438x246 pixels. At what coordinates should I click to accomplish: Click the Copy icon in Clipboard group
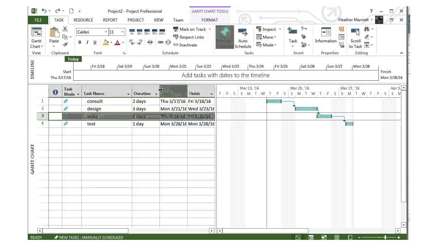pos(65,37)
